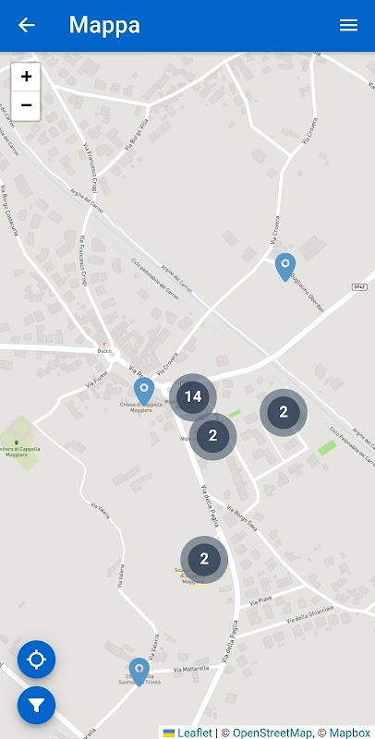Click the Mappa page title

tap(104, 25)
